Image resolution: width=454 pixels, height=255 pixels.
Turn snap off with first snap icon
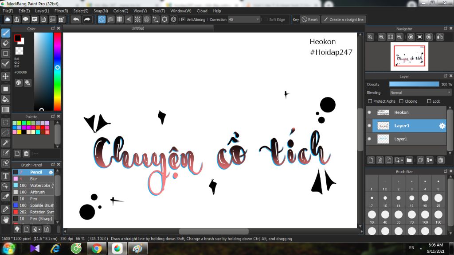tap(102, 19)
